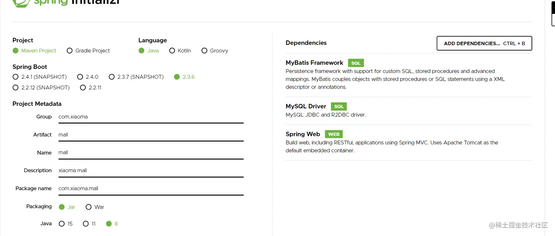Click the MySQL Driver dependency entry
The height and width of the screenshot is (236, 555).
coord(306,106)
